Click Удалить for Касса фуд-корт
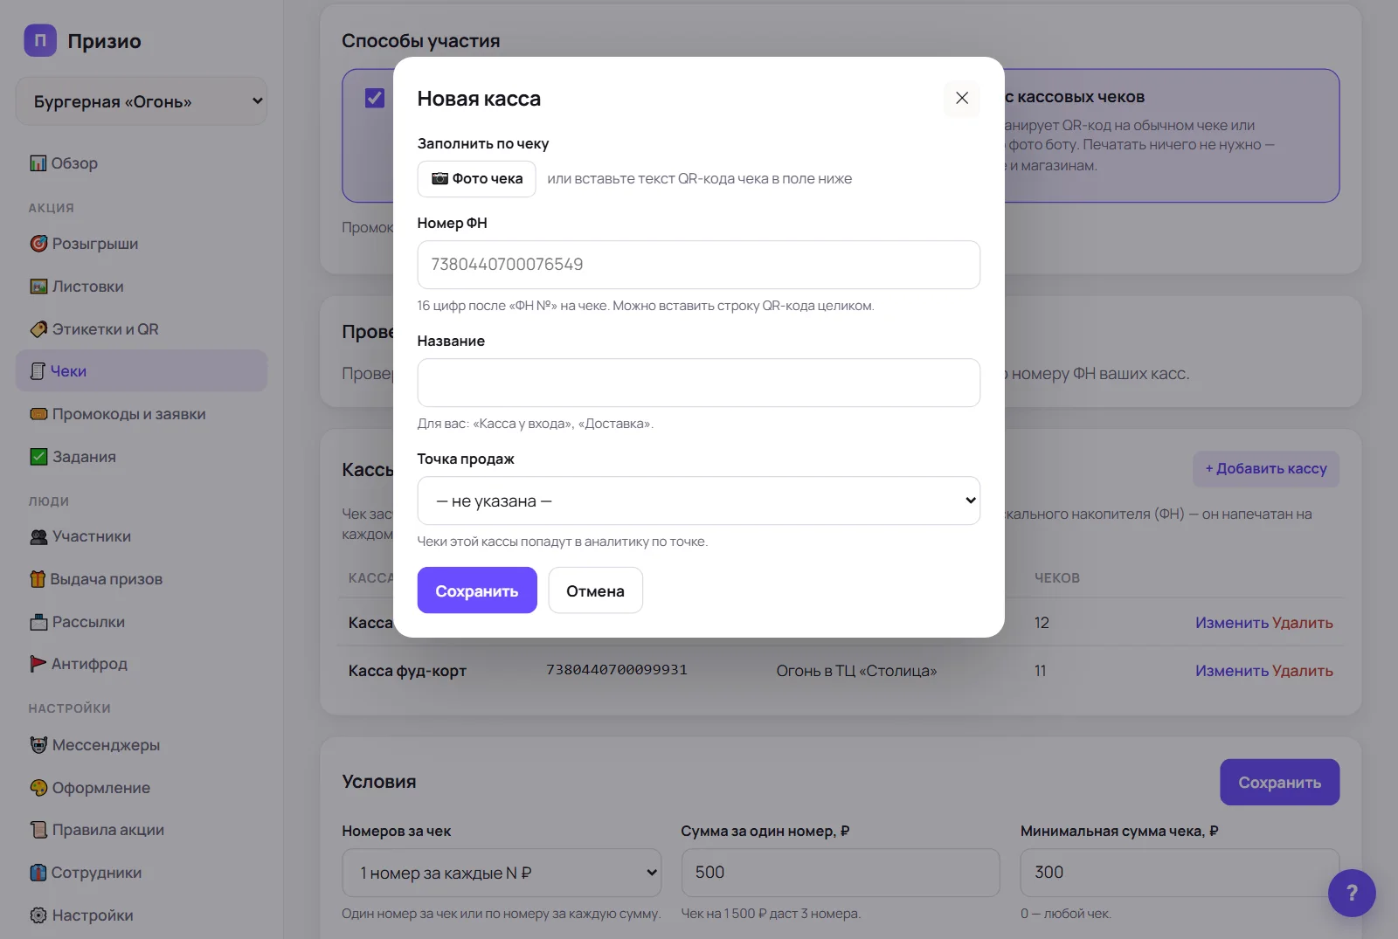The image size is (1398, 939). (x=1303, y=671)
